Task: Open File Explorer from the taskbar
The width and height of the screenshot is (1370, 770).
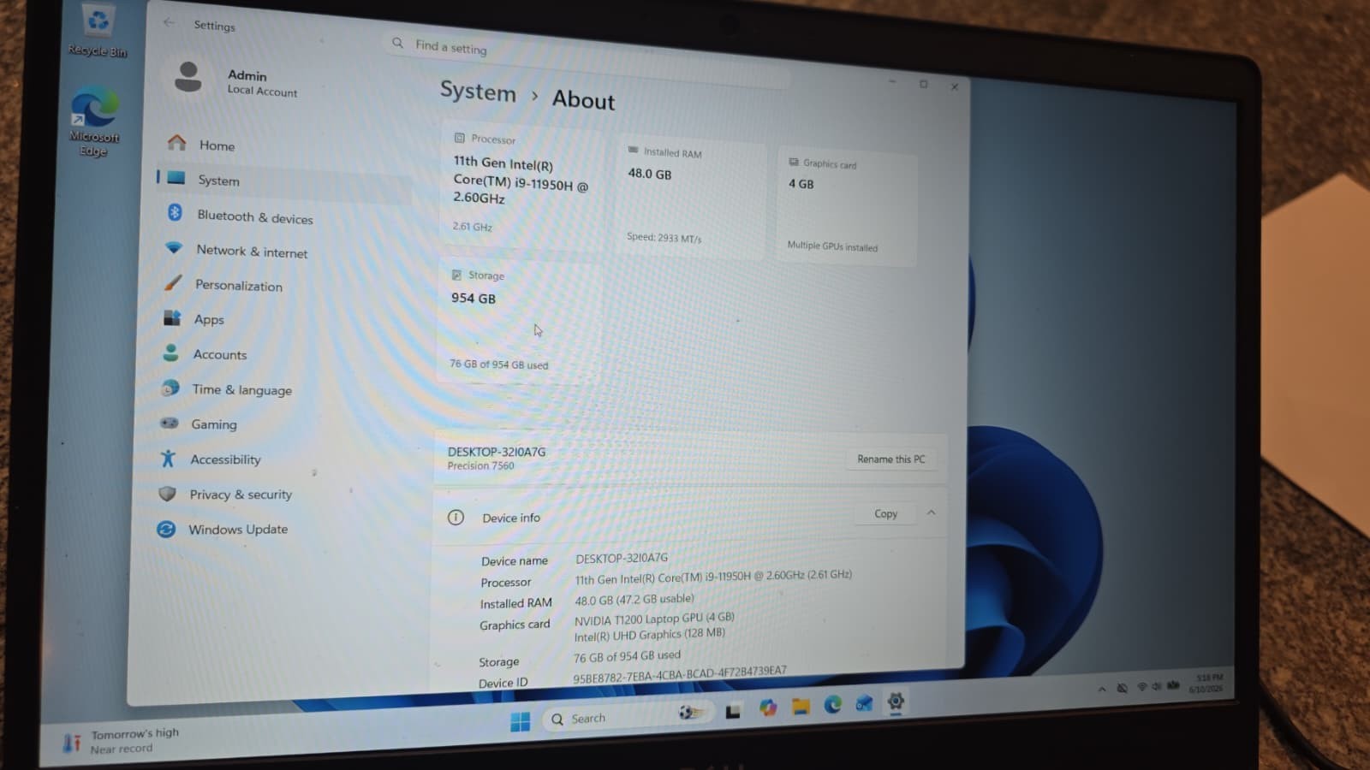Action: point(801,706)
